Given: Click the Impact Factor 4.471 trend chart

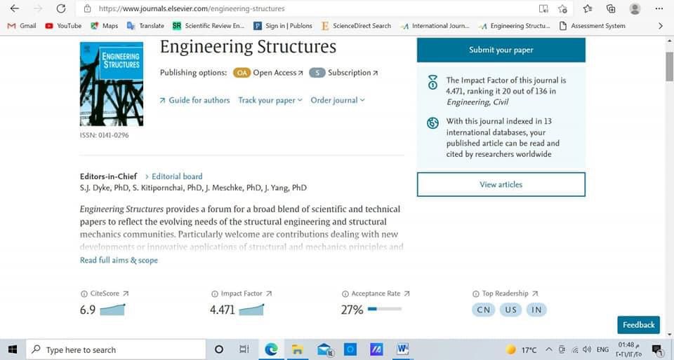Looking at the screenshot, I should coord(251,310).
